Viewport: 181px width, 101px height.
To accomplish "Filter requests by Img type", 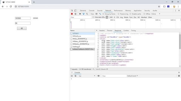I will [x=121, y=17].
